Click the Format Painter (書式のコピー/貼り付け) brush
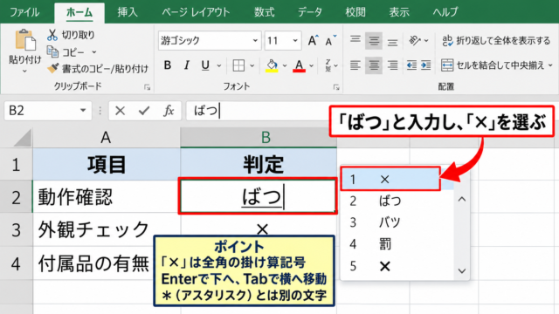Image resolution: width=559 pixels, height=314 pixels. 53,68
